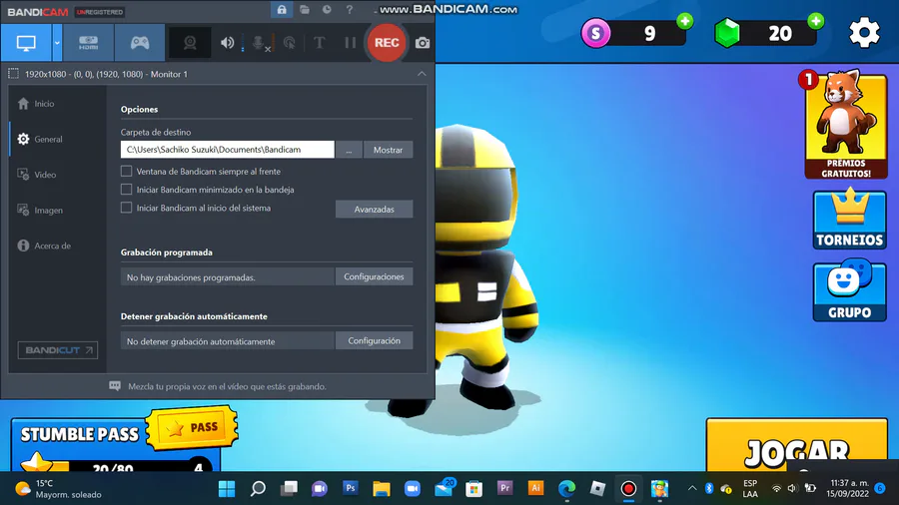
Task: Click the destination folder path field
Action: (x=227, y=150)
